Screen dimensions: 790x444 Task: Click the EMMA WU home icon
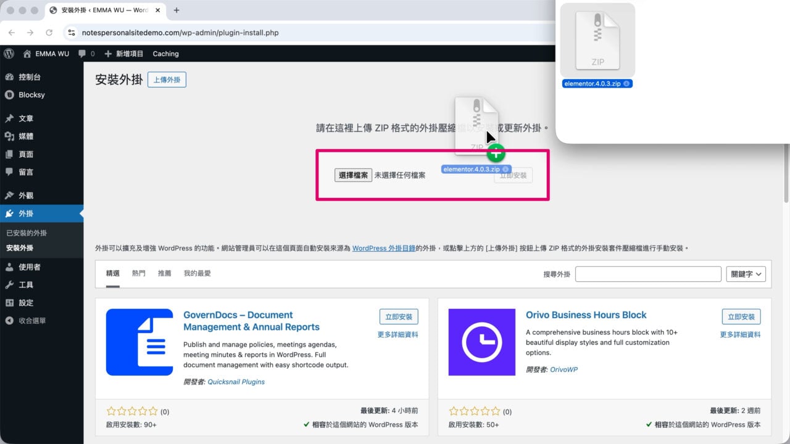27,54
